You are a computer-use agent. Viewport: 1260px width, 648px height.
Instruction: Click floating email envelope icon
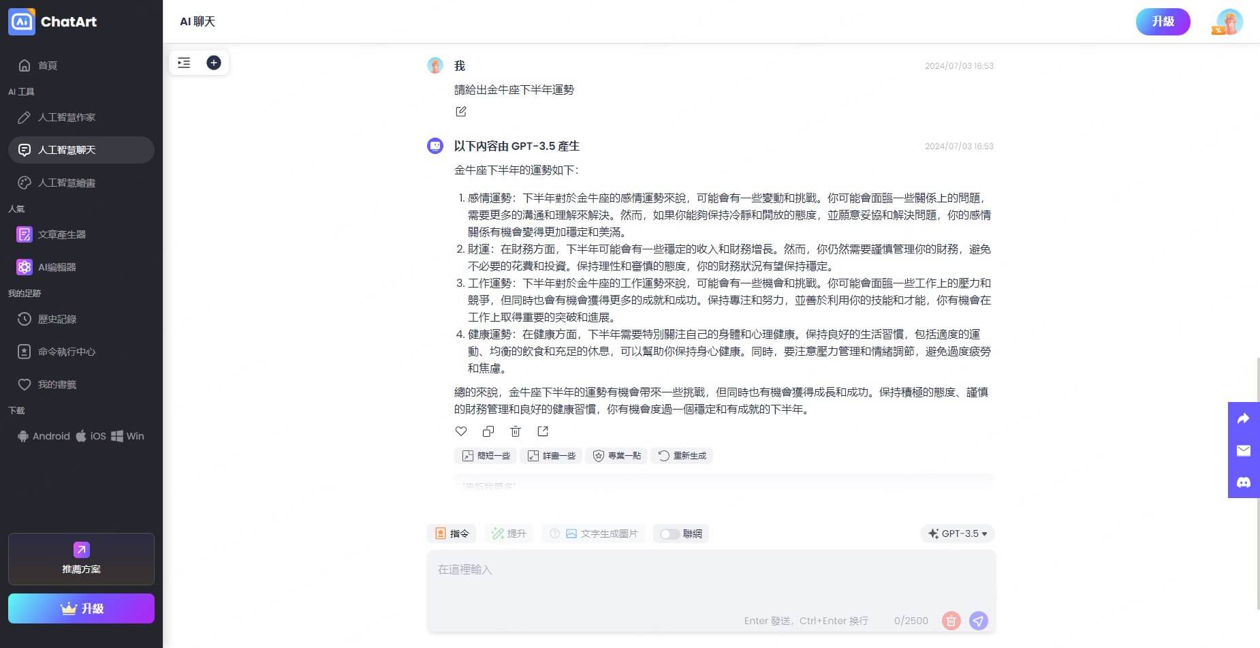pos(1244,450)
